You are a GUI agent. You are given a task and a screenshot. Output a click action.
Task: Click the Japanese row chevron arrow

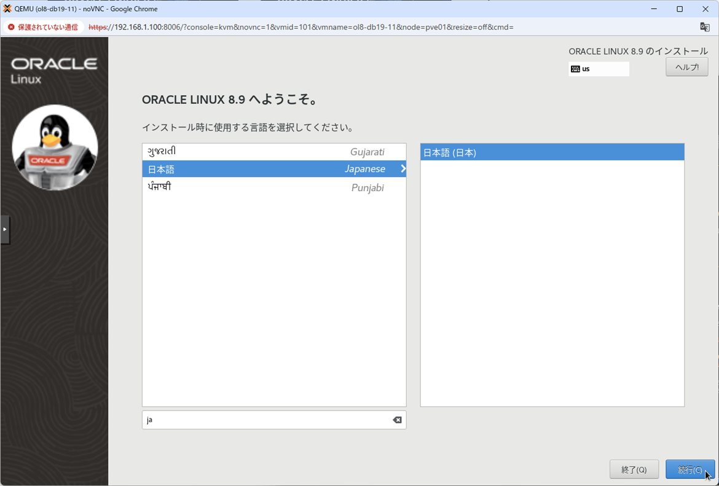403,169
